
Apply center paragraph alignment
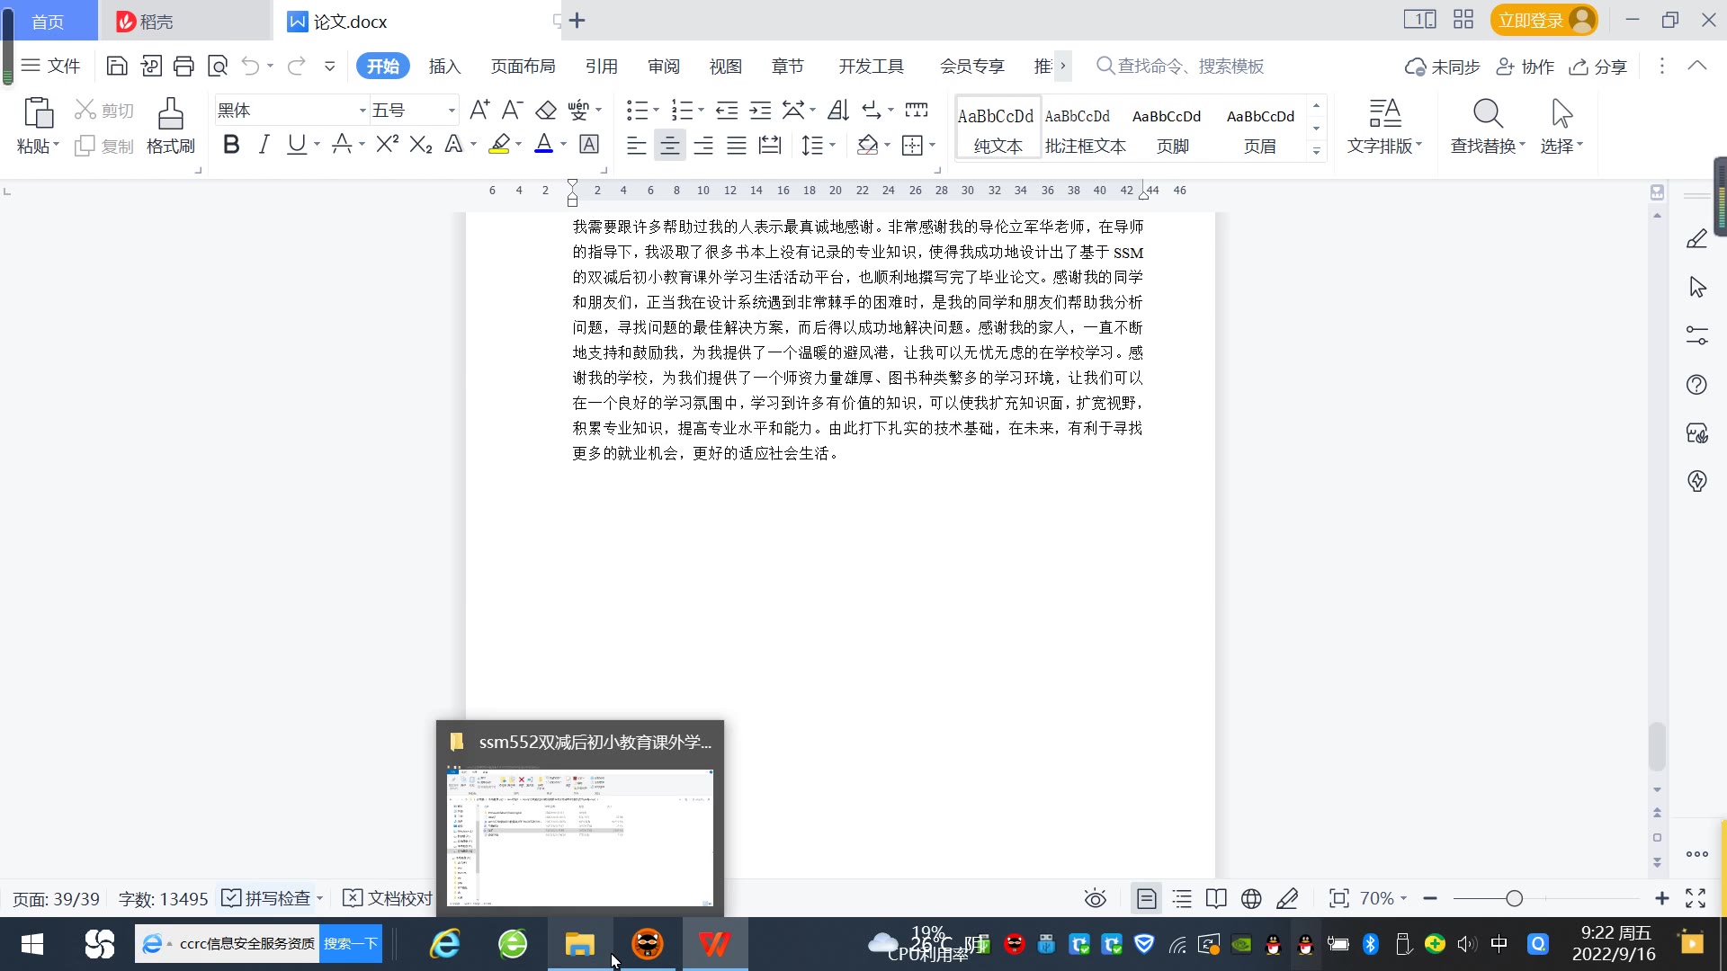point(669,146)
